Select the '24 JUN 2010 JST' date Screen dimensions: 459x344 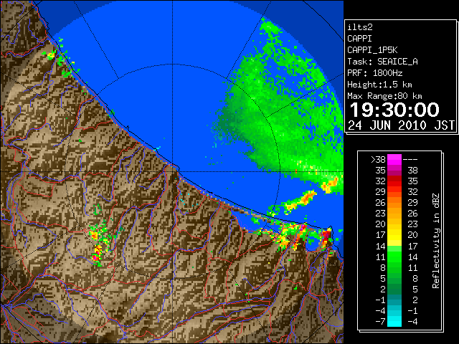tap(401, 125)
